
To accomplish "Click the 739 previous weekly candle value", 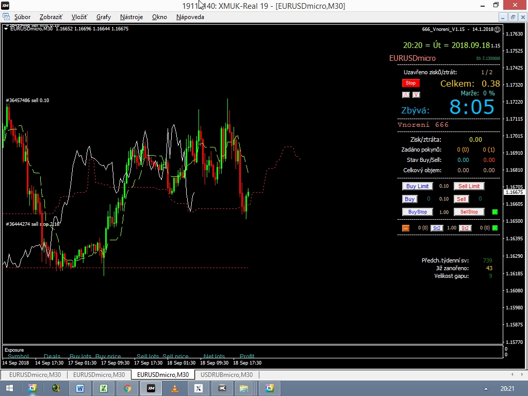I will (x=487, y=260).
